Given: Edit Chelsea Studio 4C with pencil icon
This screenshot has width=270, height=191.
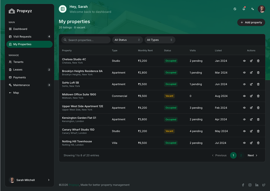Looking at the screenshot, I should pos(251,61).
